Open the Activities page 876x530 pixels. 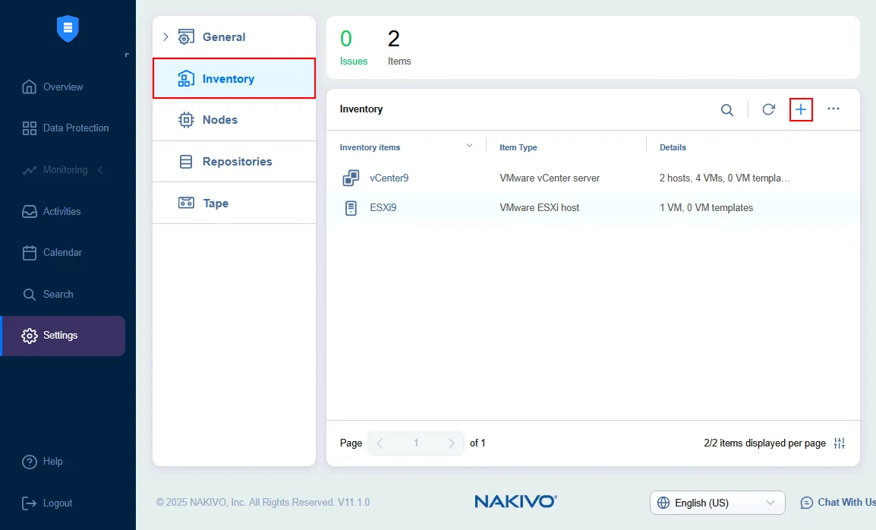click(52, 211)
